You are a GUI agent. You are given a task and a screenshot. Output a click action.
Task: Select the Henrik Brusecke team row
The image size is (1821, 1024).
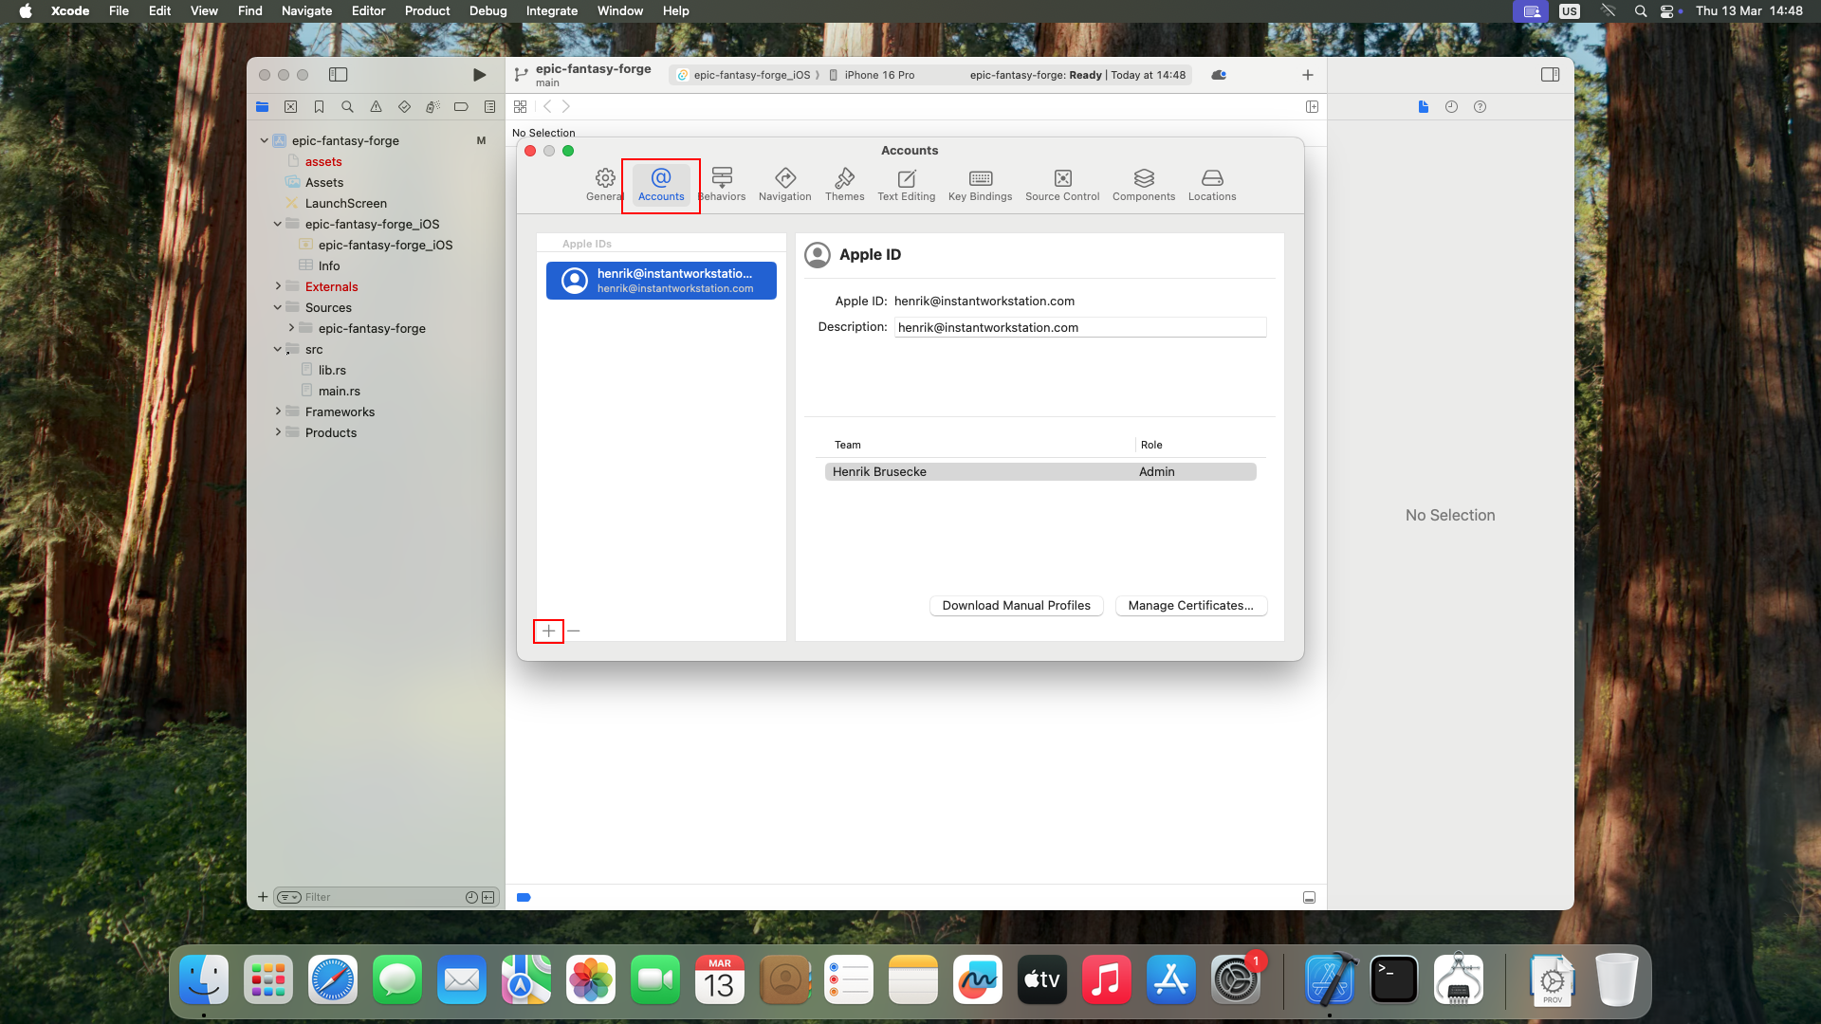coord(1040,472)
